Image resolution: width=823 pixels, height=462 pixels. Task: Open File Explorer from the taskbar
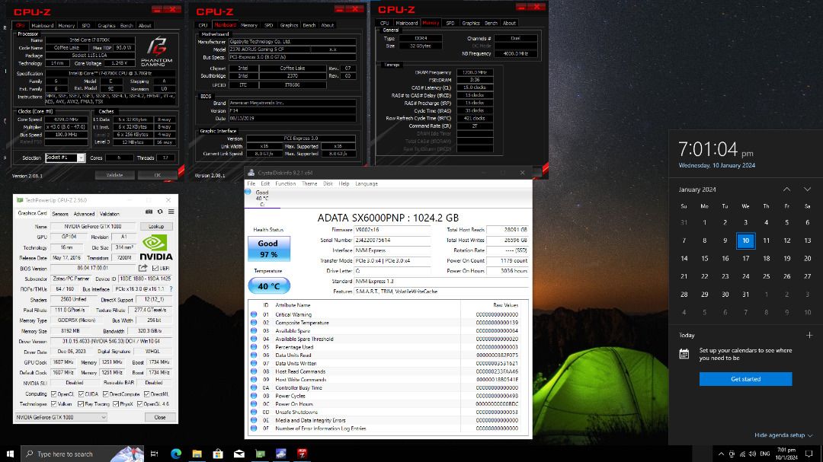click(x=197, y=454)
